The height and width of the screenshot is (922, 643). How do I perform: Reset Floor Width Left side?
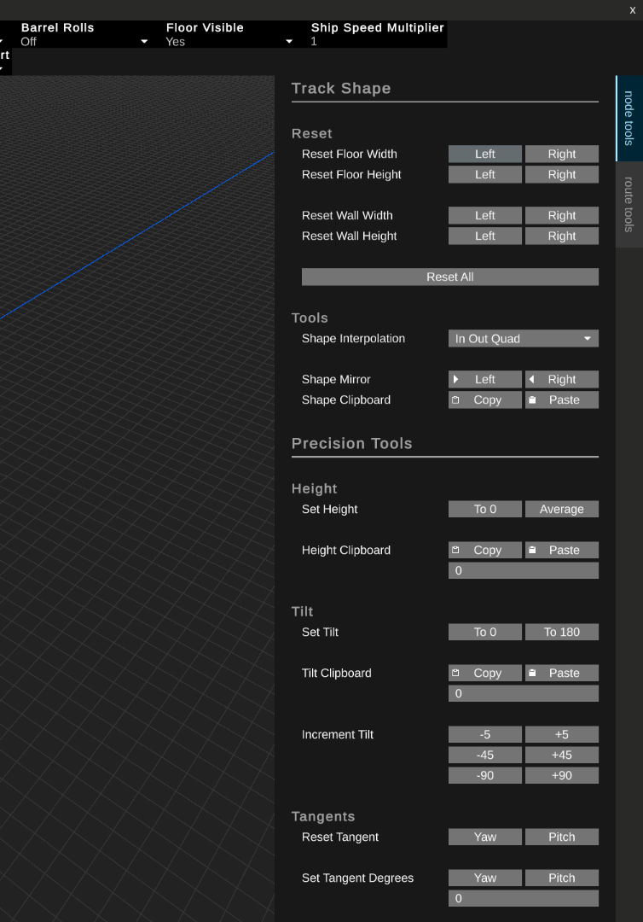tap(484, 154)
